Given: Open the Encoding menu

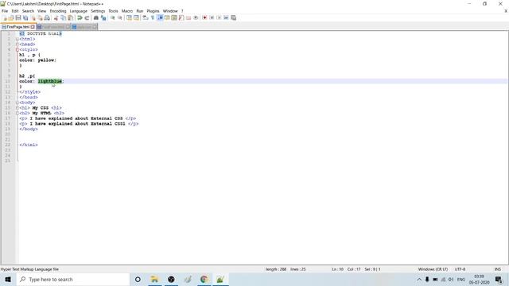Looking at the screenshot, I should tap(58, 11).
